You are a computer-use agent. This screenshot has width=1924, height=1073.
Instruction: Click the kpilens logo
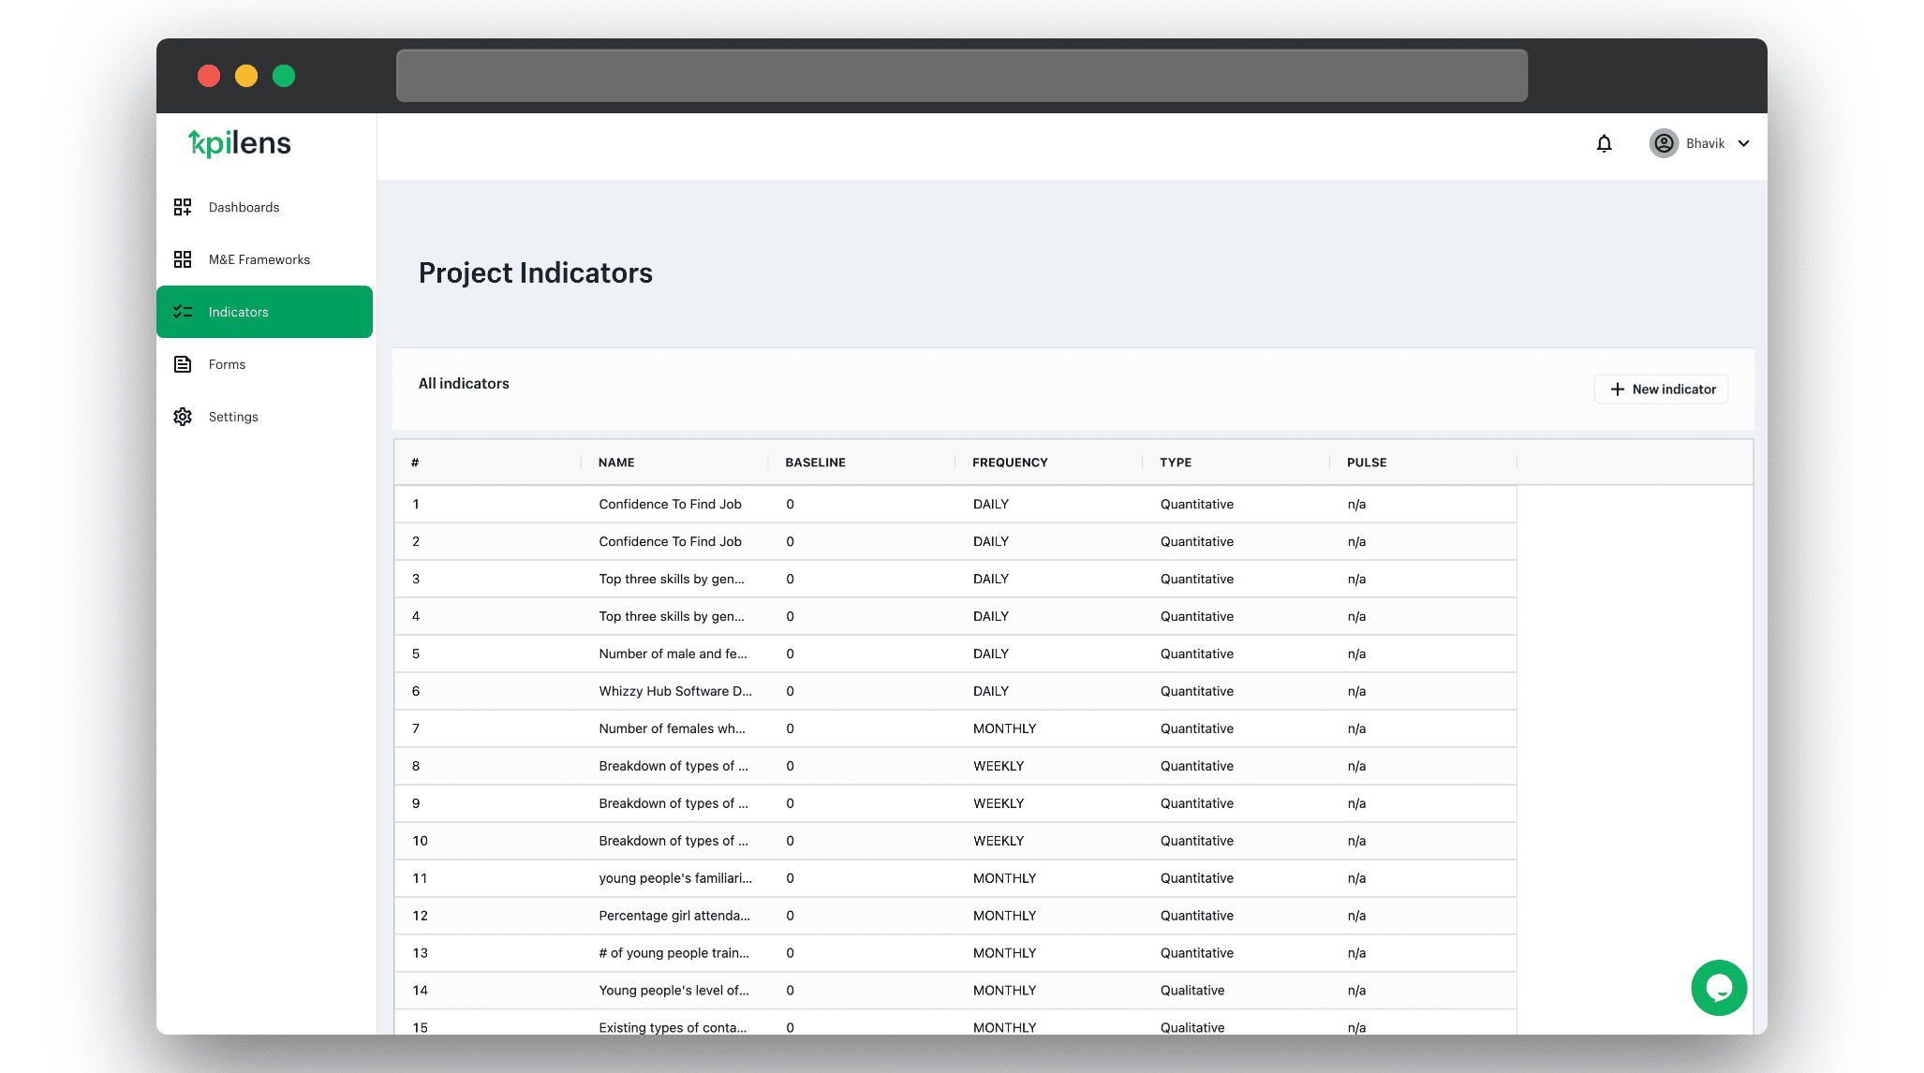tap(240, 143)
